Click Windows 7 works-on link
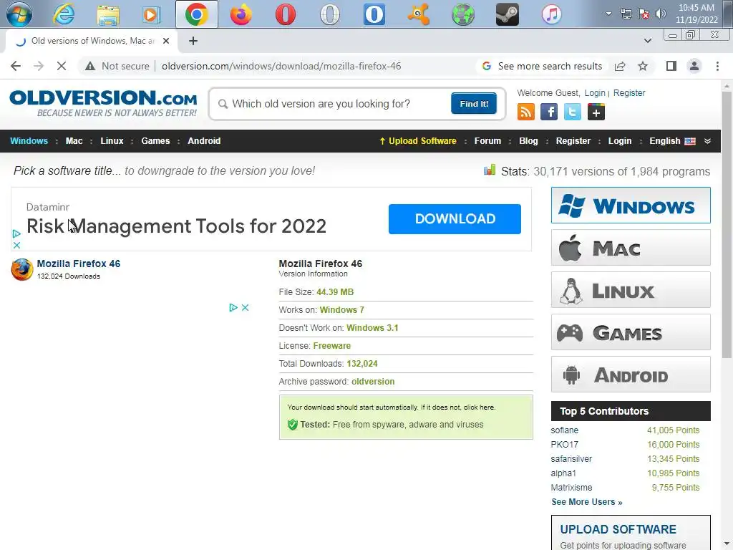Image resolution: width=733 pixels, height=550 pixels. 341,310
